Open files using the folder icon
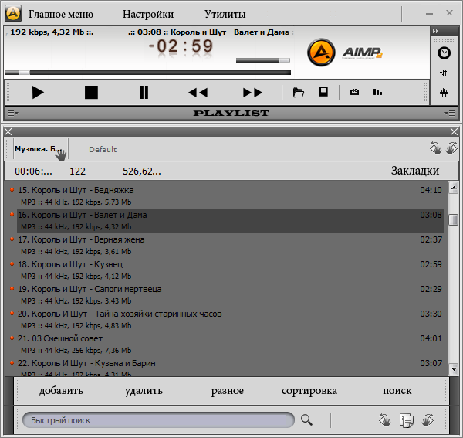The width and height of the screenshot is (463, 438). (x=298, y=92)
